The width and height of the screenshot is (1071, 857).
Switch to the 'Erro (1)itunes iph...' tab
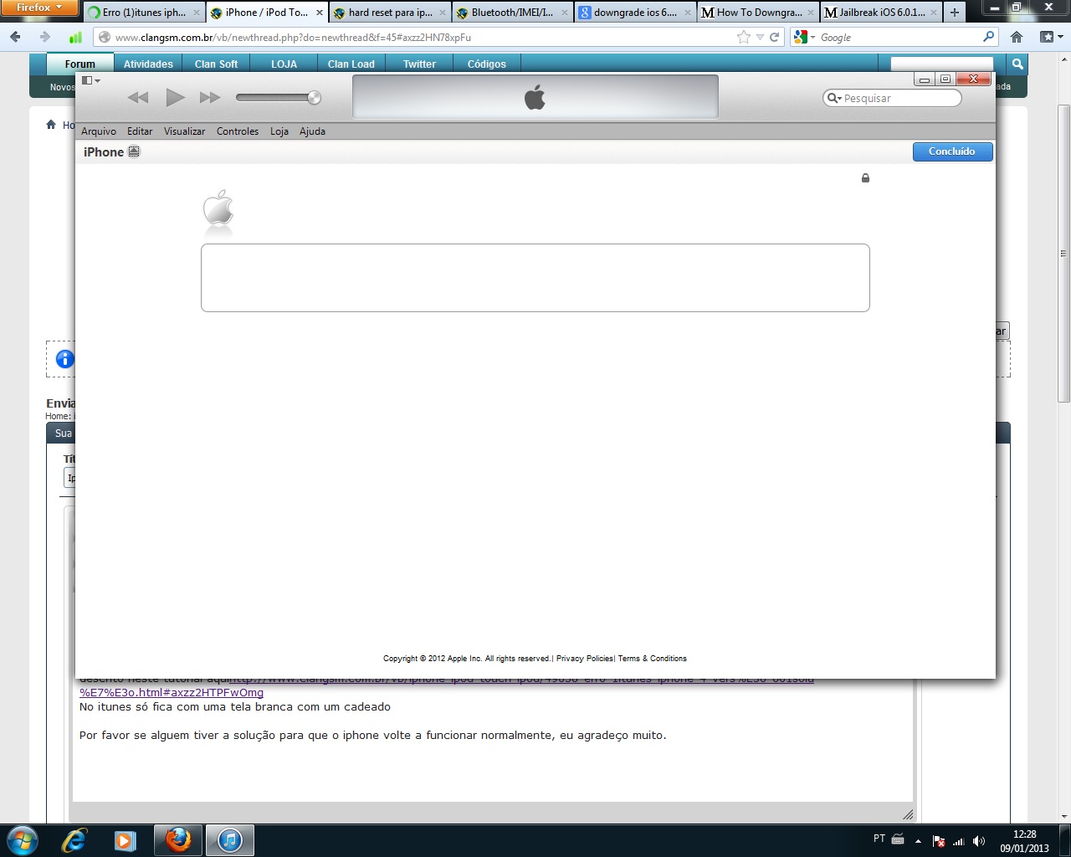(x=145, y=13)
